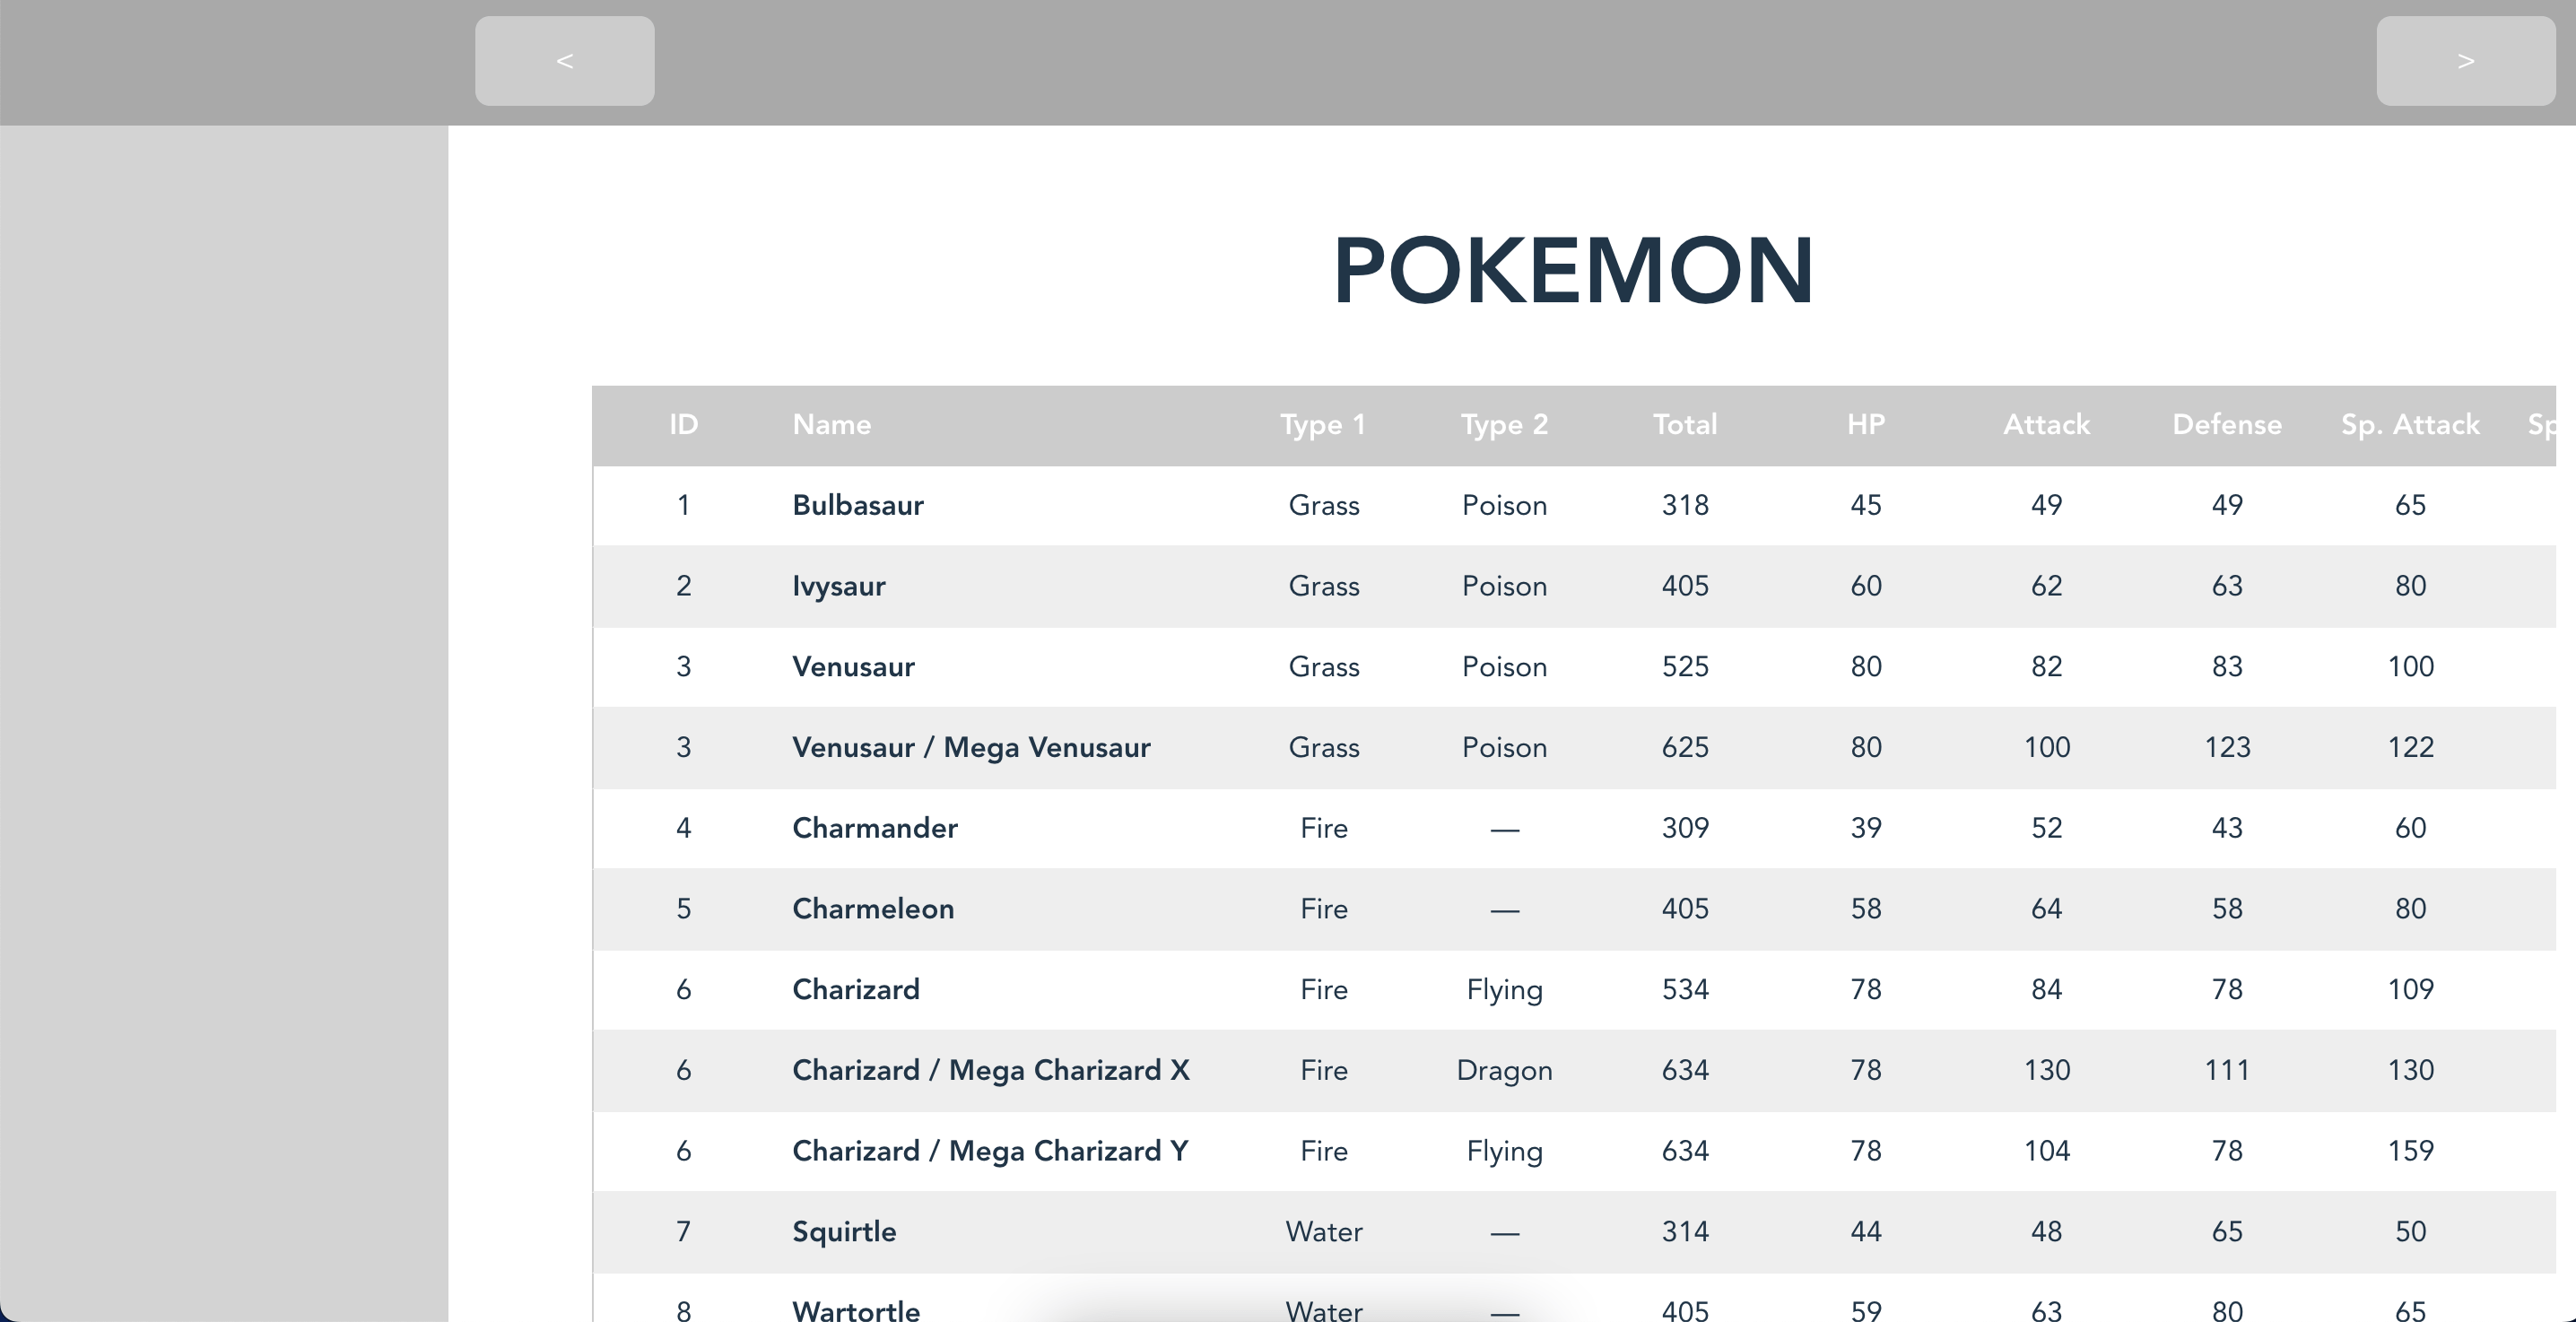Select Ivysaur's ID value 2
This screenshot has width=2576, height=1322.
(684, 586)
